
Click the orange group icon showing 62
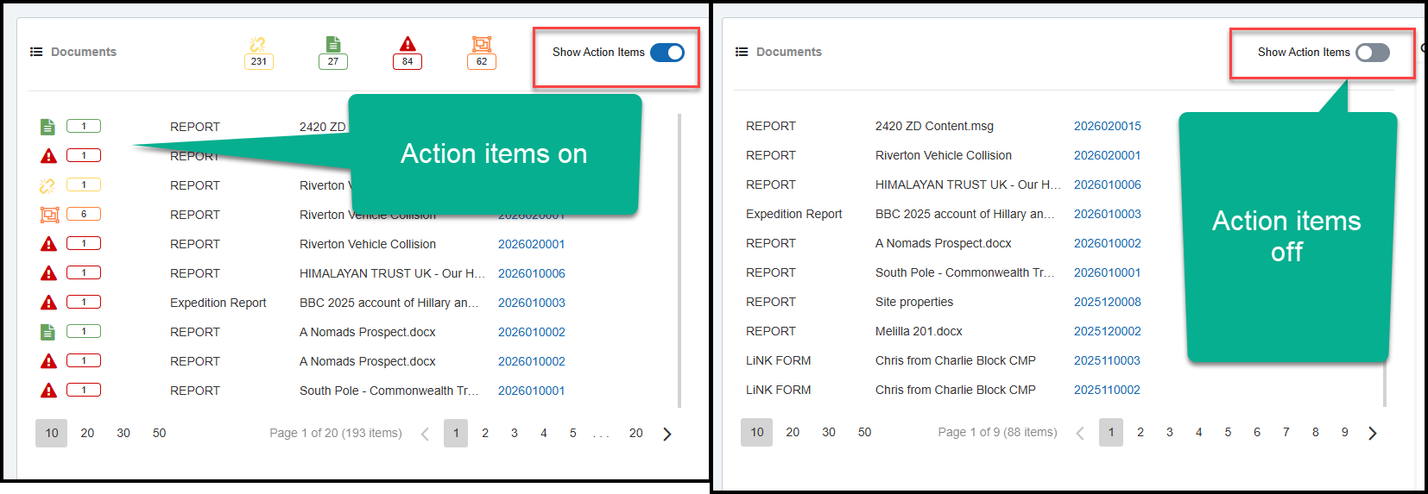click(x=482, y=45)
